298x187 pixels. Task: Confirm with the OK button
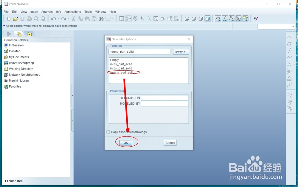tap(126, 143)
